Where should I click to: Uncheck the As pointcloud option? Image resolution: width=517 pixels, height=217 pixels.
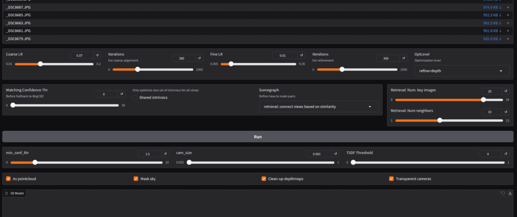click(8, 179)
